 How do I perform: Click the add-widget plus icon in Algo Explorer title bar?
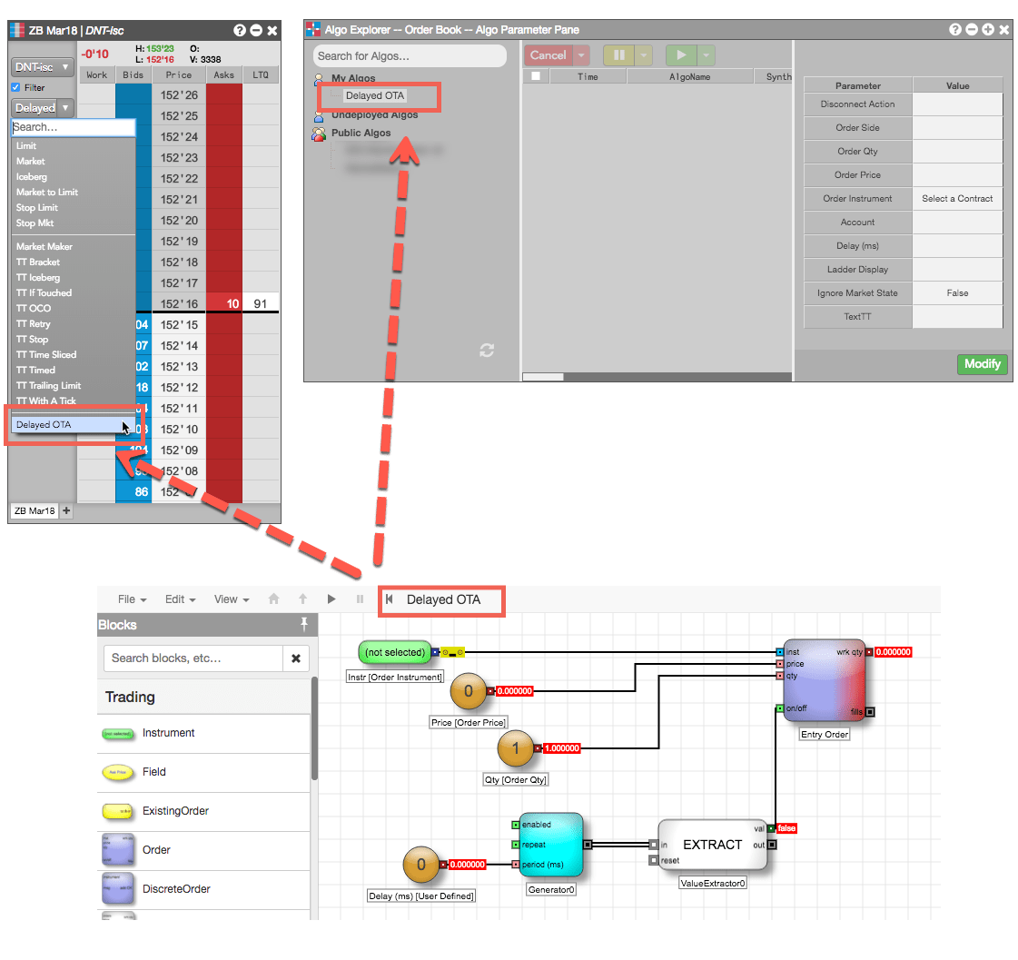(987, 29)
